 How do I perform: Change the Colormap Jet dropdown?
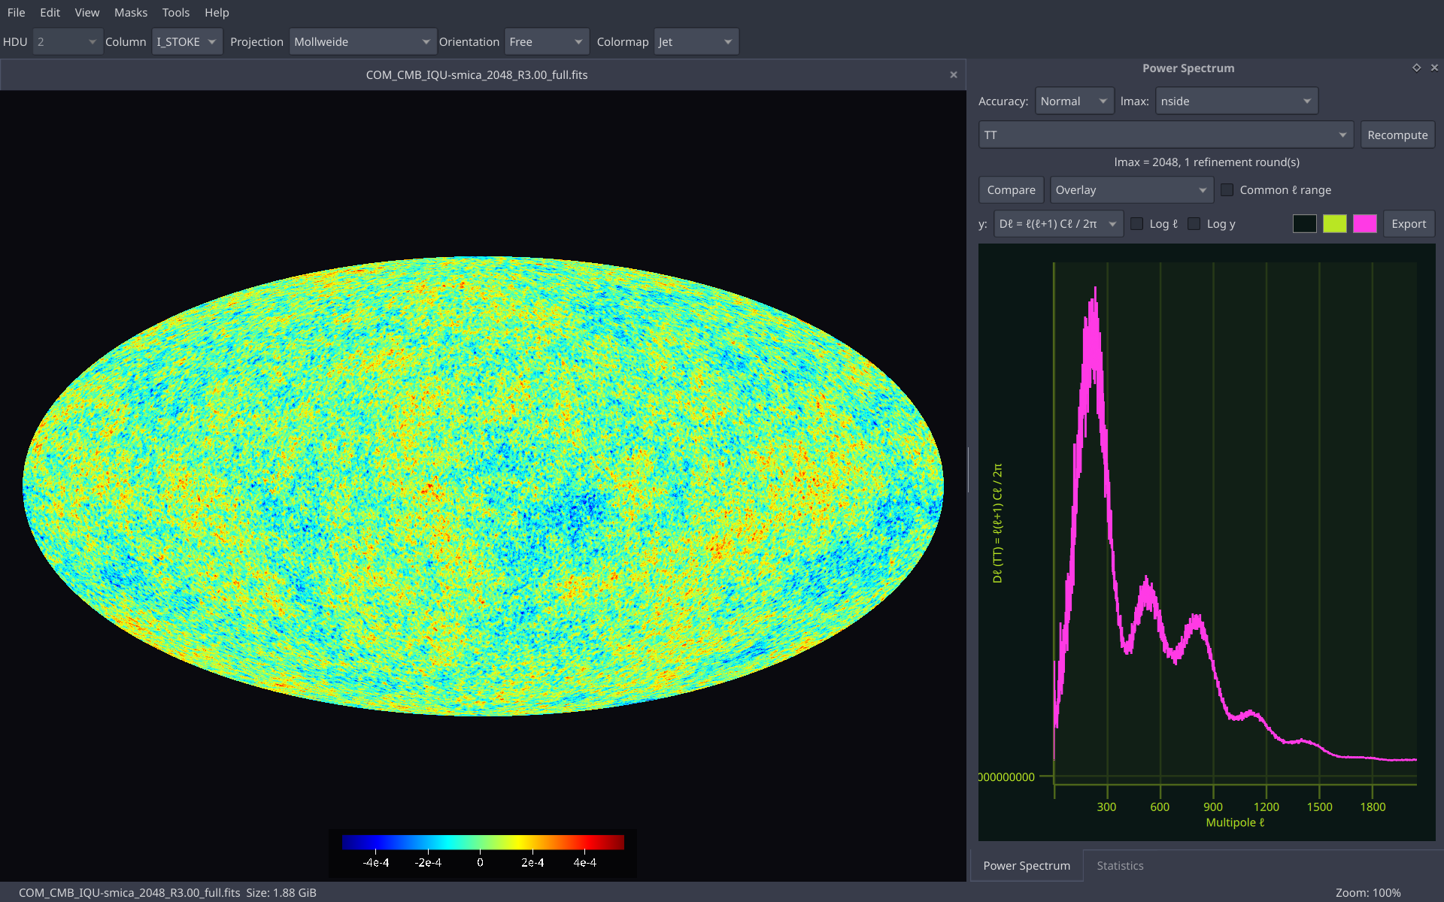pos(696,42)
